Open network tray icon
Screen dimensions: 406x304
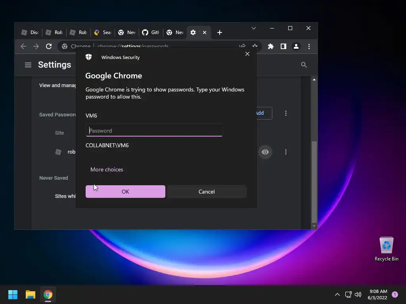(x=348, y=294)
